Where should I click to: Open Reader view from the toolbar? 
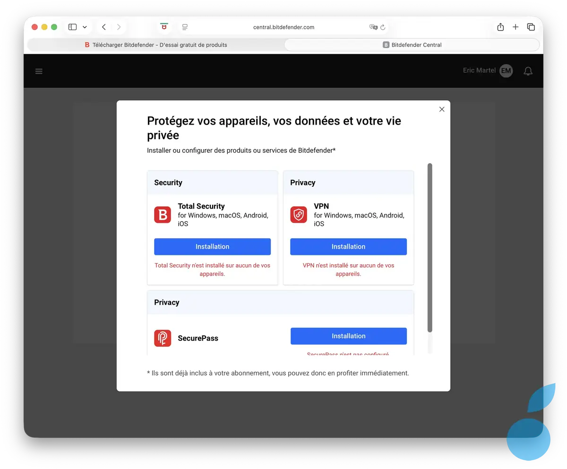pos(185,27)
